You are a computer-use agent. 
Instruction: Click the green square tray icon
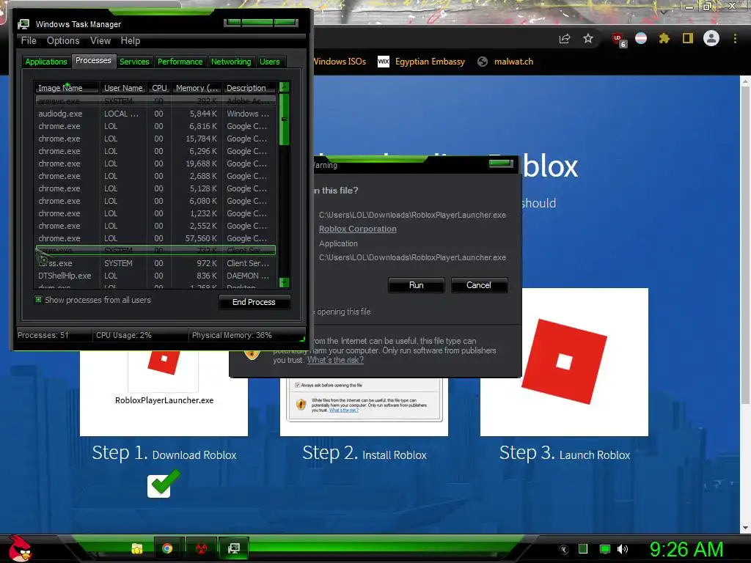pyautogui.click(x=583, y=549)
